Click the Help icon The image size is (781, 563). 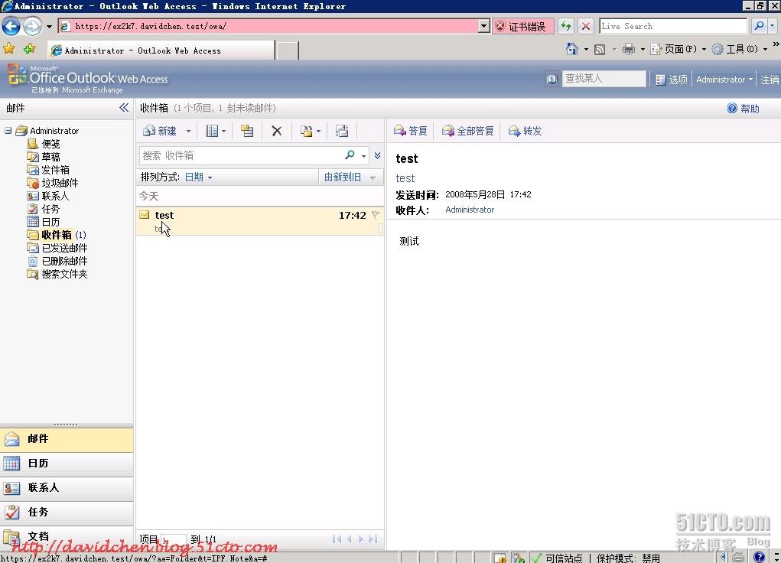click(x=732, y=108)
